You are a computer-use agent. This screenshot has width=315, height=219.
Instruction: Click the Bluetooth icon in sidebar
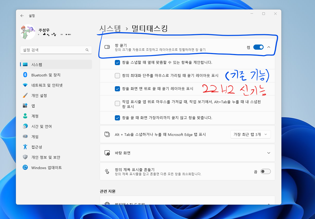25,75
